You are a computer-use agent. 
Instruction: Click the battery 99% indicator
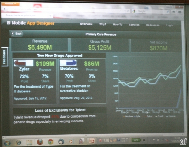click(x=136, y=140)
